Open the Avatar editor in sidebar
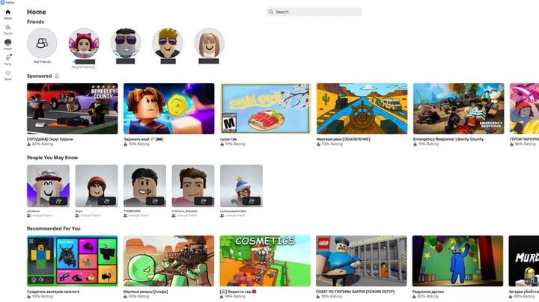 7,44
